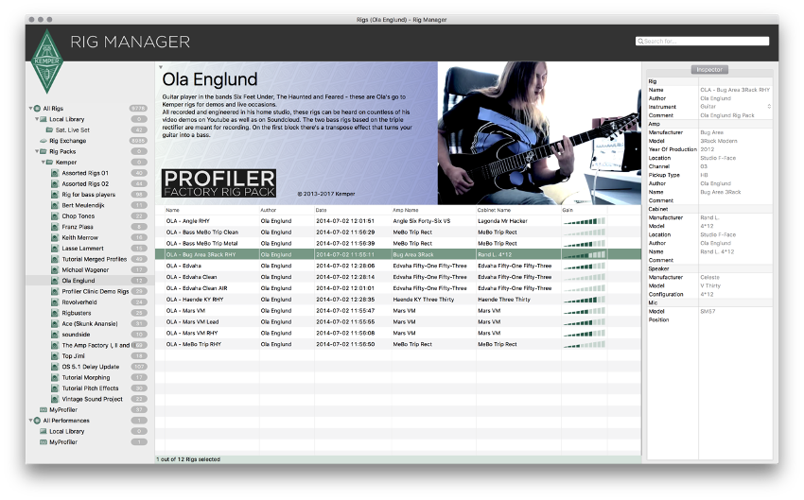Select Ola Englund rig pack icon

tap(55, 281)
